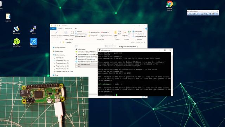
Task: Open PuTTY window title bar icon menu
Action: pyautogui.click(x=99, y=50)
